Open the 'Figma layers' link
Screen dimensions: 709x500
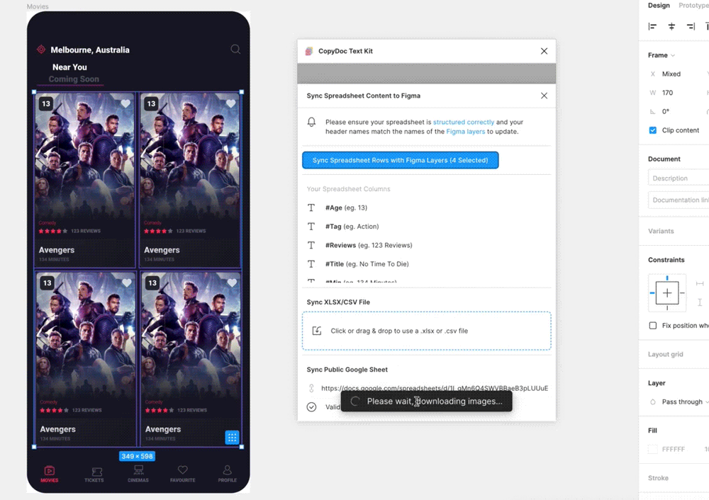tap(465, 132)
